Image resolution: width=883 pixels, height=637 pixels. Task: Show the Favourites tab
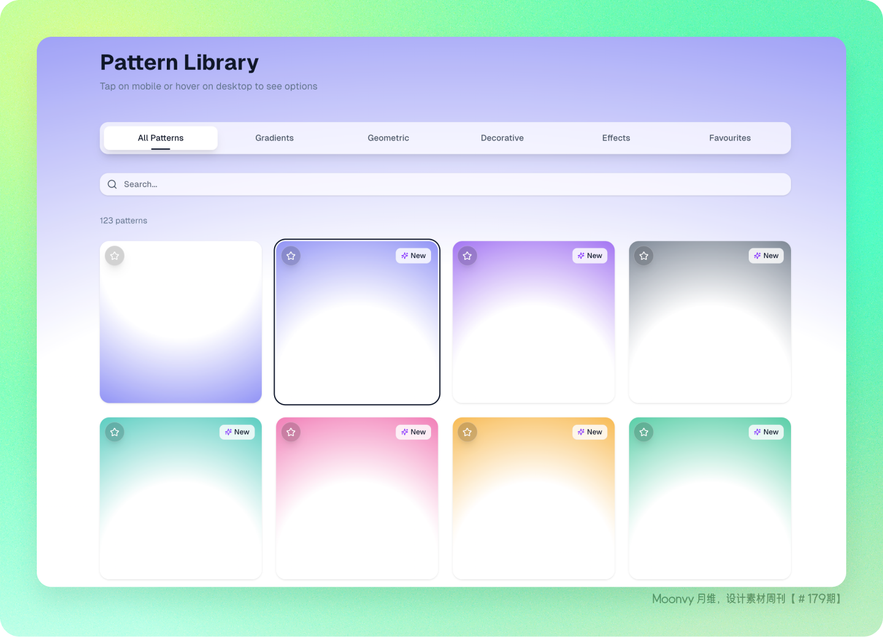click(730, 138)
